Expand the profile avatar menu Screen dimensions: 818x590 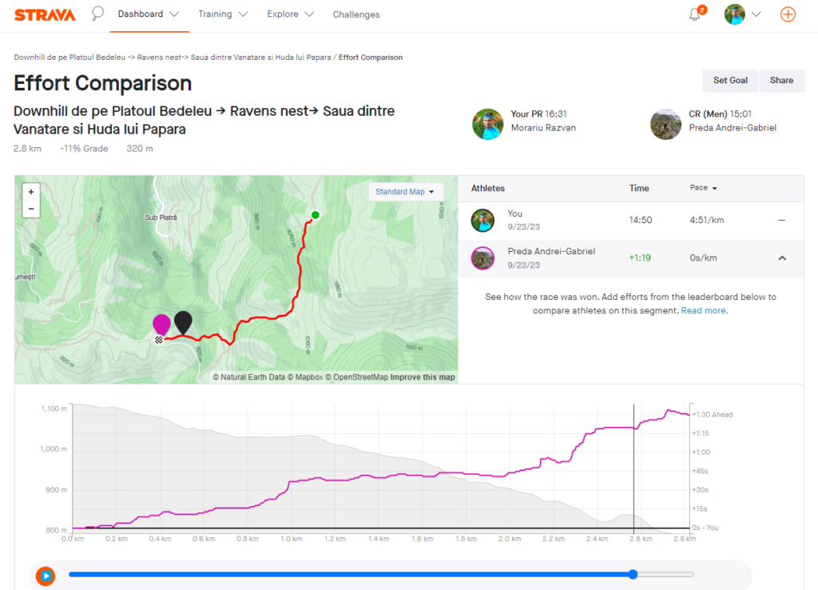[x=743, y=14]
